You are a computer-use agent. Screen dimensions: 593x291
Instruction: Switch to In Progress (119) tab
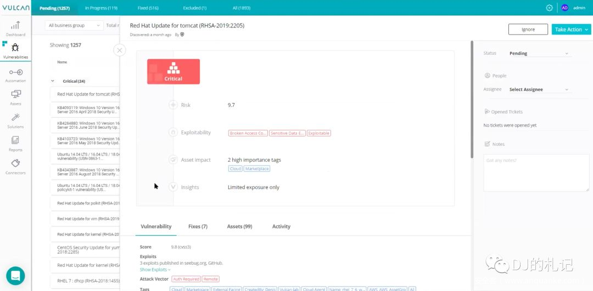101,8
